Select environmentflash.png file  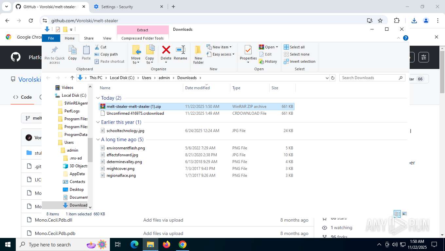tap(196, 148)
